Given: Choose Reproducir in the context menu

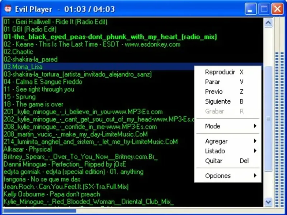Looking at the screenshot, I should click(228, 72).
